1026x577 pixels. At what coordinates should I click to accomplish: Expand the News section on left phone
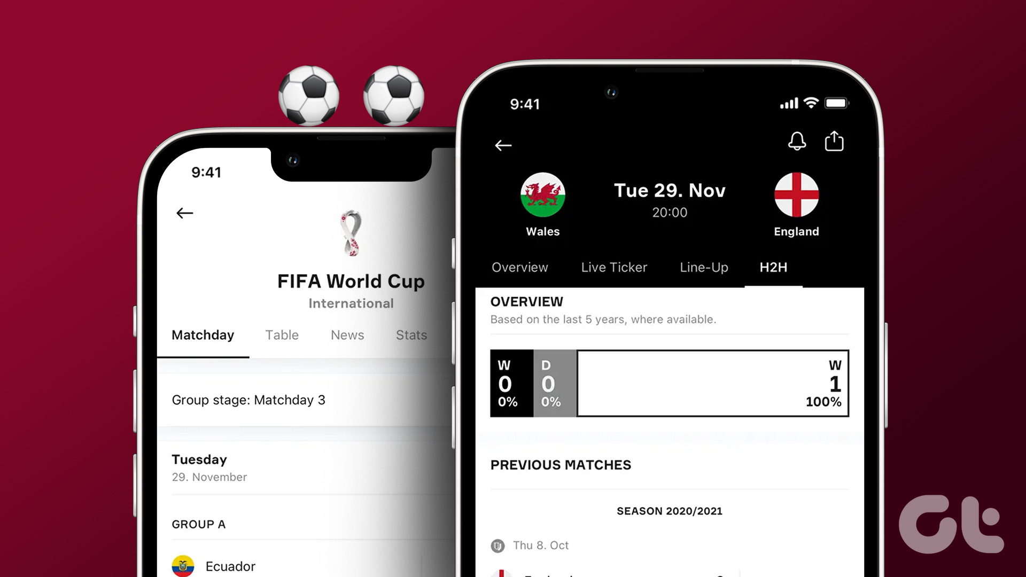pos(347,334)
